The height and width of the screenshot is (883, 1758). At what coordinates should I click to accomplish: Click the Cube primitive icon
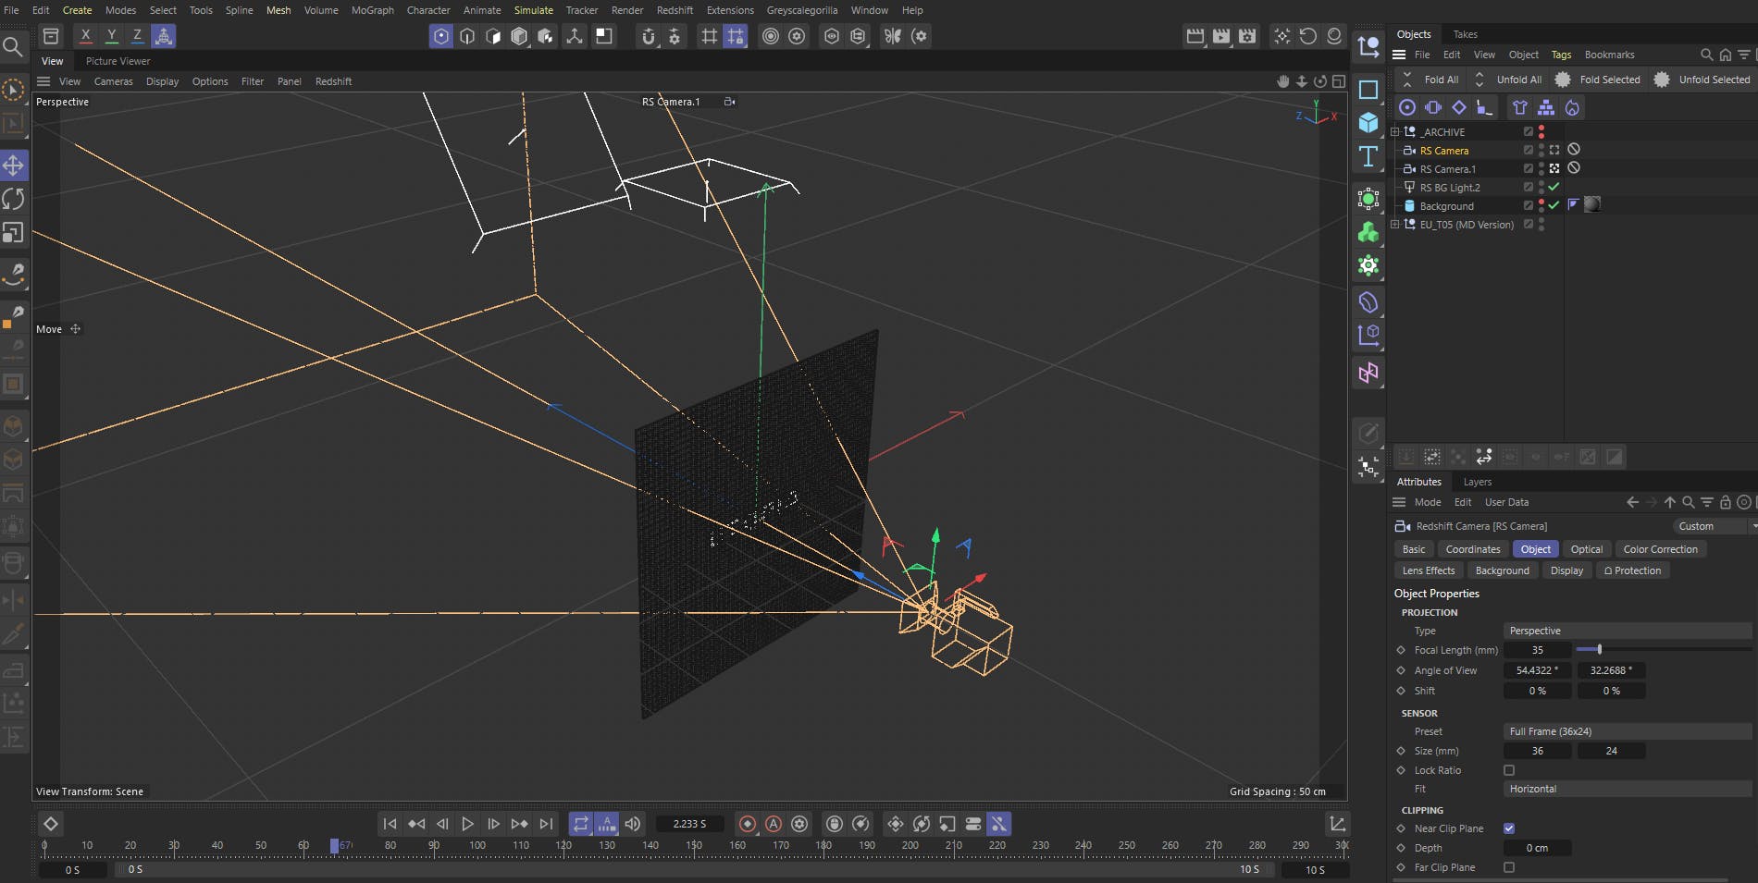pyautogui.click(x=1368, y=123)
